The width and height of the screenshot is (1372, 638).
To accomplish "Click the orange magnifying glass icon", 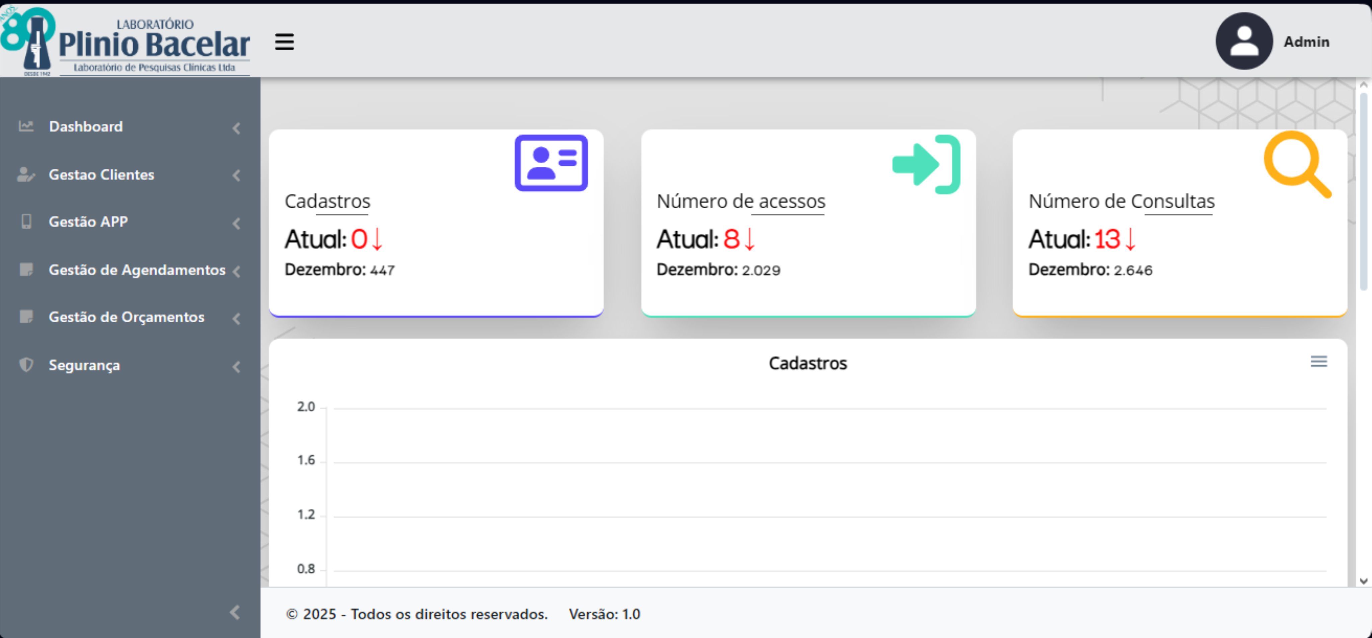I will (x=1297, y=165).
